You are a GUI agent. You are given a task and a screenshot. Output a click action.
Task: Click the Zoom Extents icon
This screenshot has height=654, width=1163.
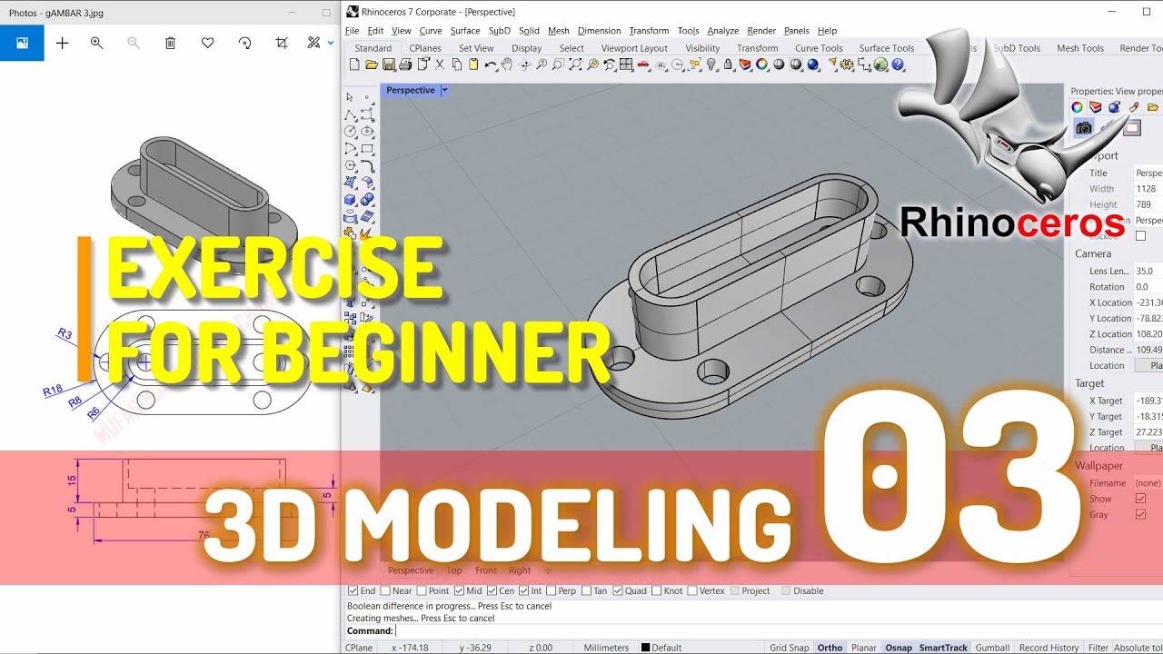click(x=575, y=64)
